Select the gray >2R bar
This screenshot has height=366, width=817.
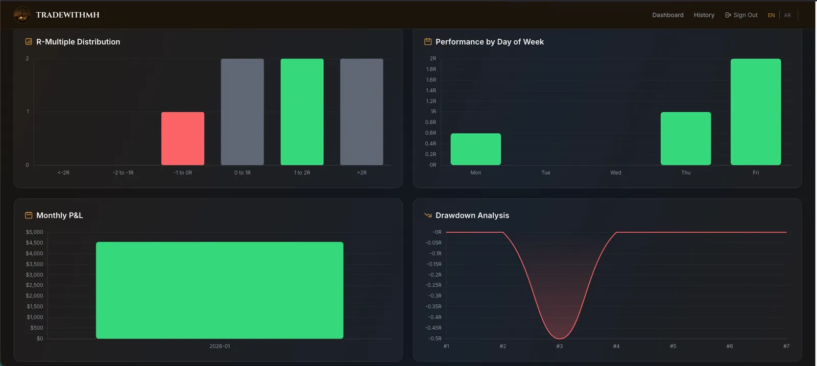(362, 112)
